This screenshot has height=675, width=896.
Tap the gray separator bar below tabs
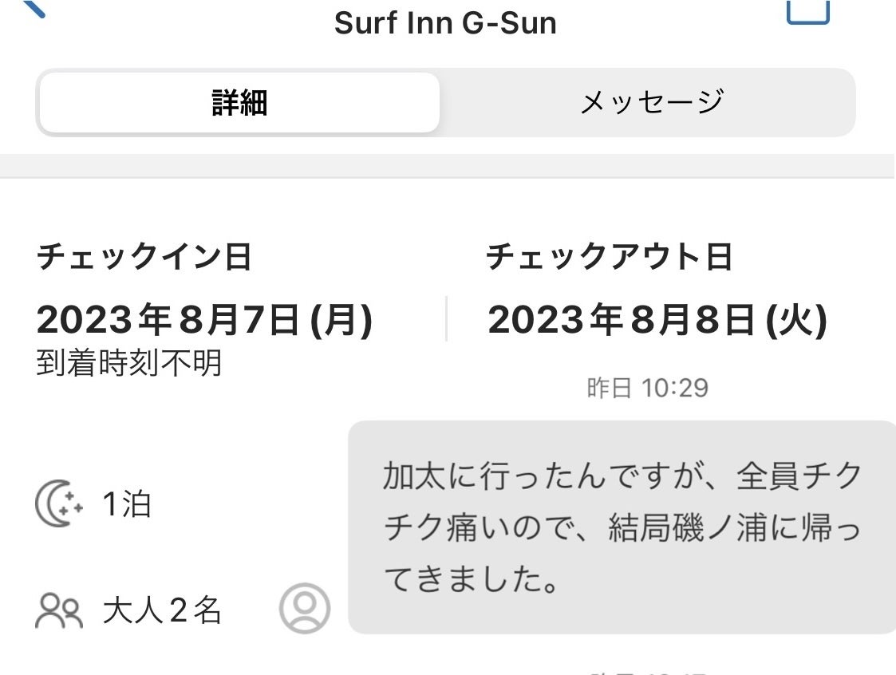coord(448,166)
